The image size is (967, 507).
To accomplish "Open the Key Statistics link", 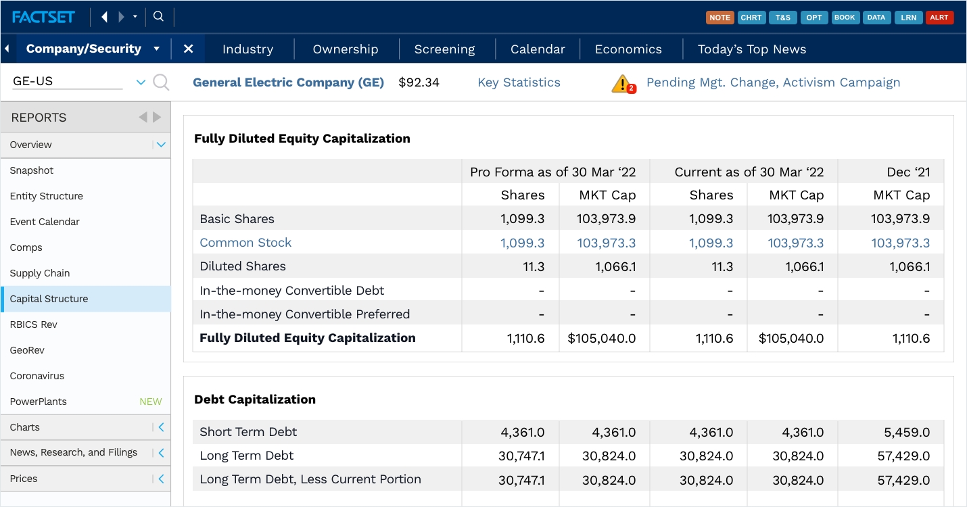I will (519, 82).
